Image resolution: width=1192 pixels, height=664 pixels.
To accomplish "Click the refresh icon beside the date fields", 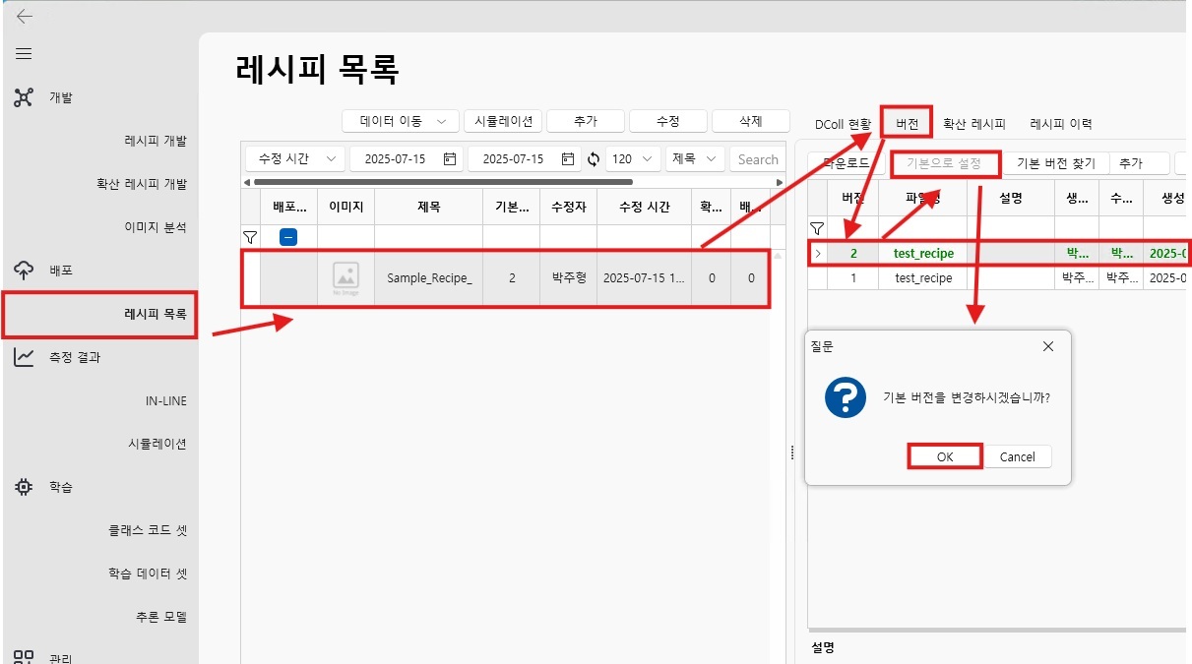I will tap(593, 159).
